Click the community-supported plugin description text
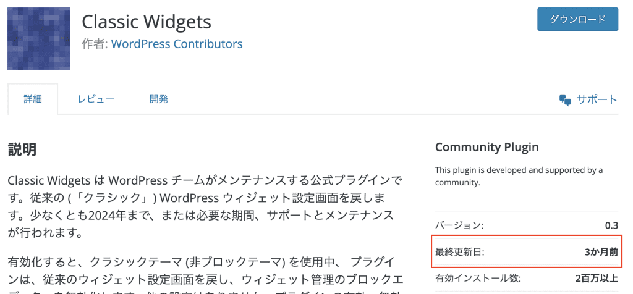This screenshot has width=633, height=294. click(519, 176)
